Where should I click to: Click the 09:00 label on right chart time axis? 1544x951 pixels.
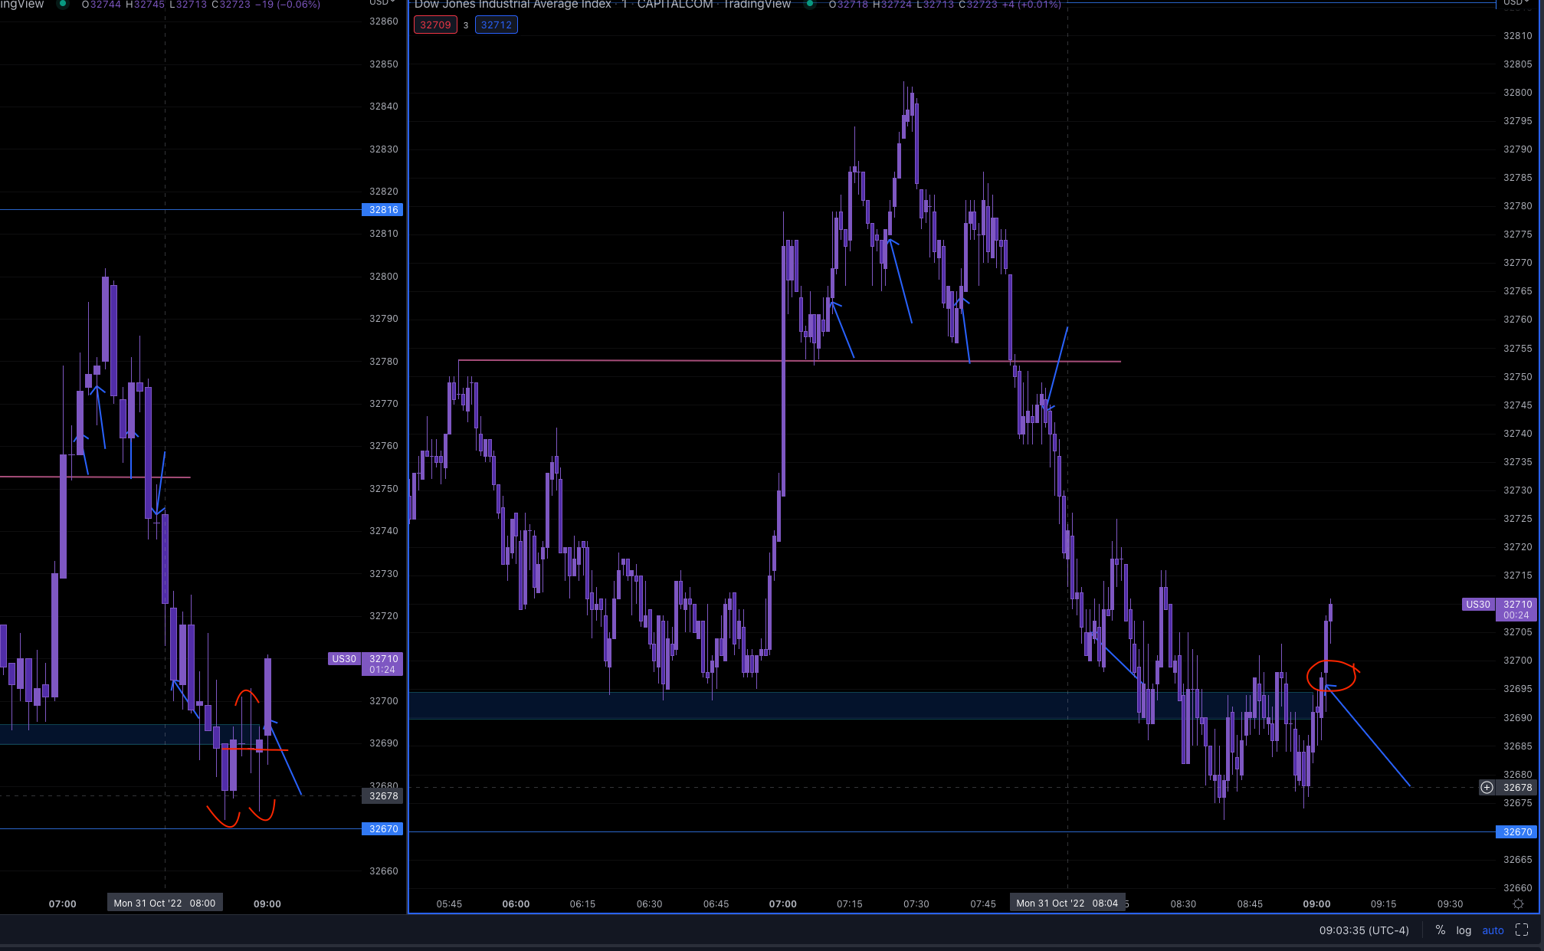point(1316,904)
